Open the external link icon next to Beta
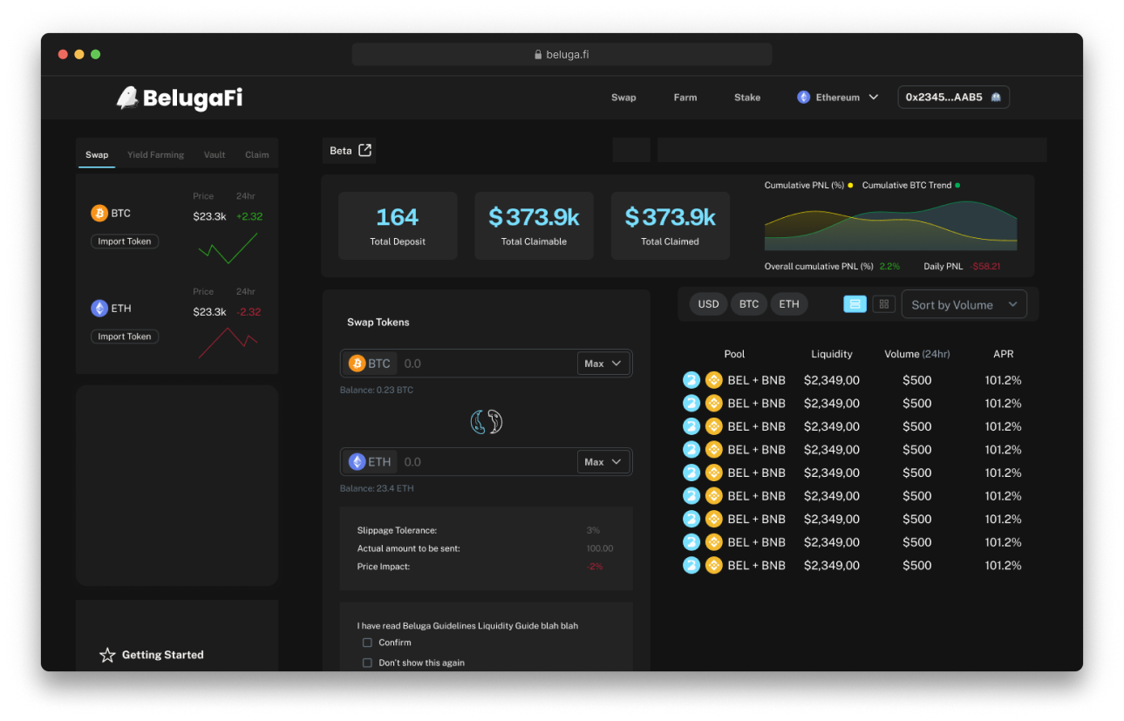This screenshot has height=721, width=1124. (x=365, y=150)
